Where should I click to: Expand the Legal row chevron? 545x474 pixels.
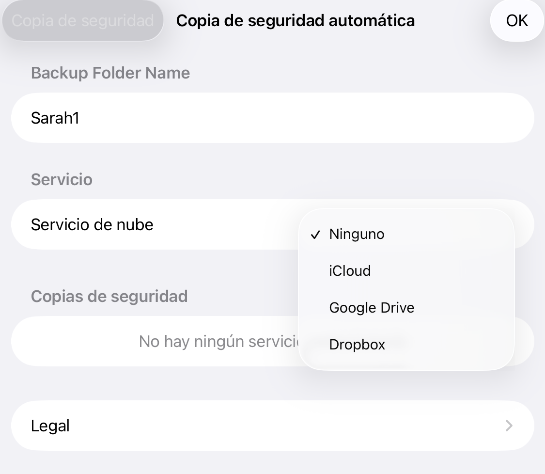point(509,426)
